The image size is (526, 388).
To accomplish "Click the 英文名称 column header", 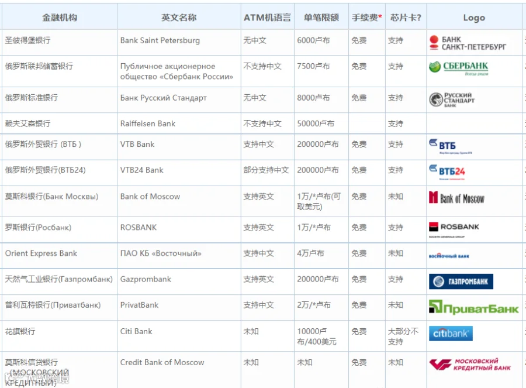I will point(178,18).
